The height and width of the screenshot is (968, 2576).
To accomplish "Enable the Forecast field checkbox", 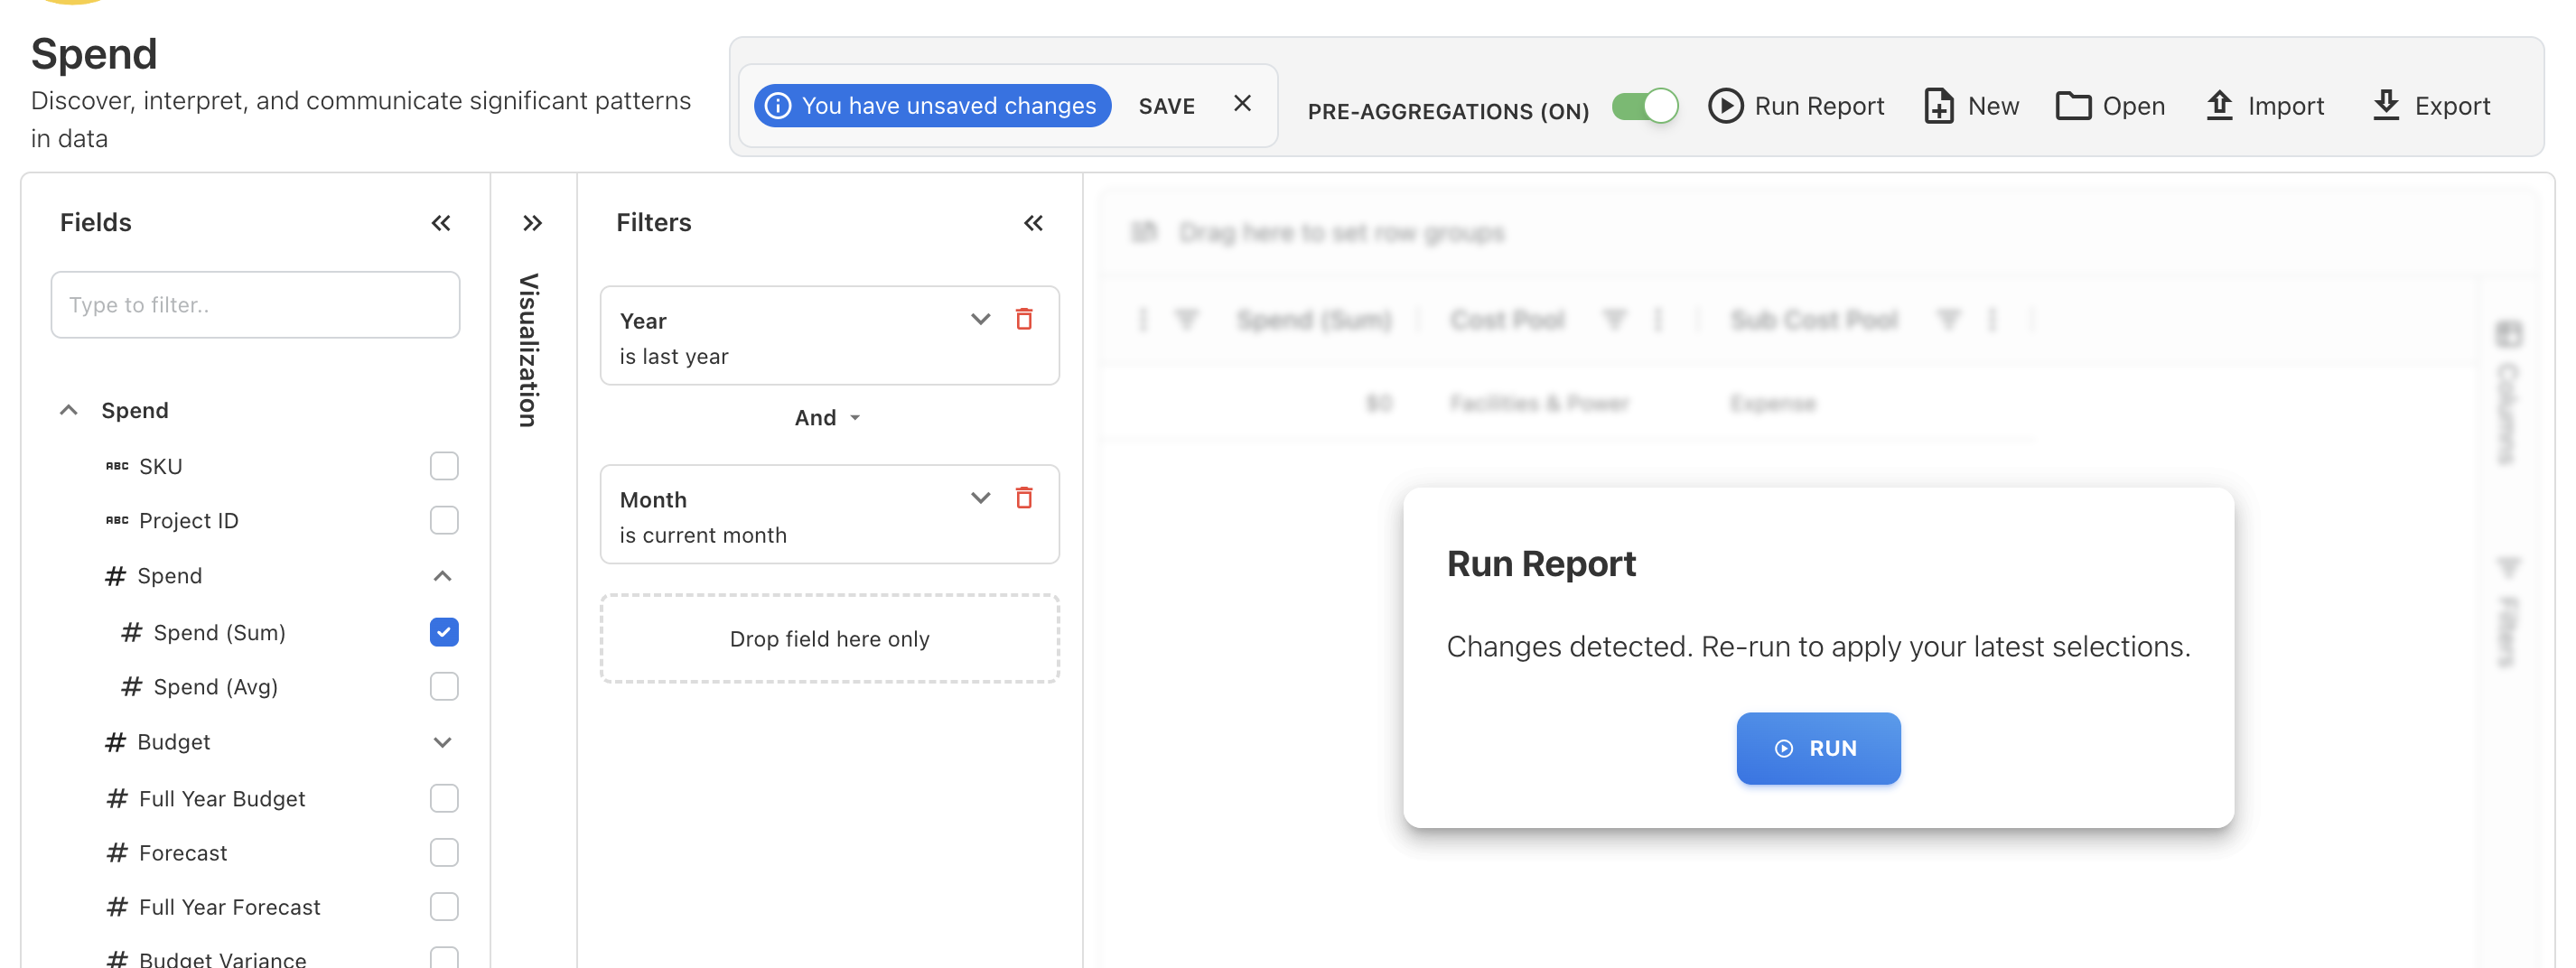I will pyautogui.click(x=444, y=852).
